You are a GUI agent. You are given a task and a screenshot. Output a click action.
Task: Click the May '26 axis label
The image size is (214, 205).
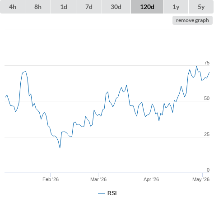(x=201, y=179)
